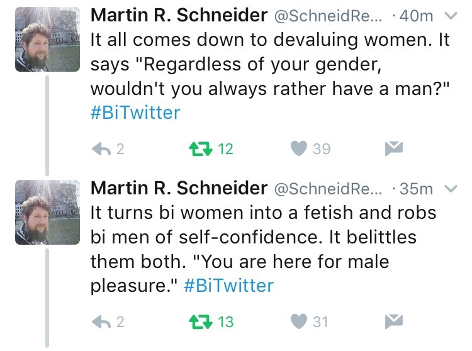Reply to the second tweet about fetish
The width and height of the screenshot is (472, 351).
103,322
